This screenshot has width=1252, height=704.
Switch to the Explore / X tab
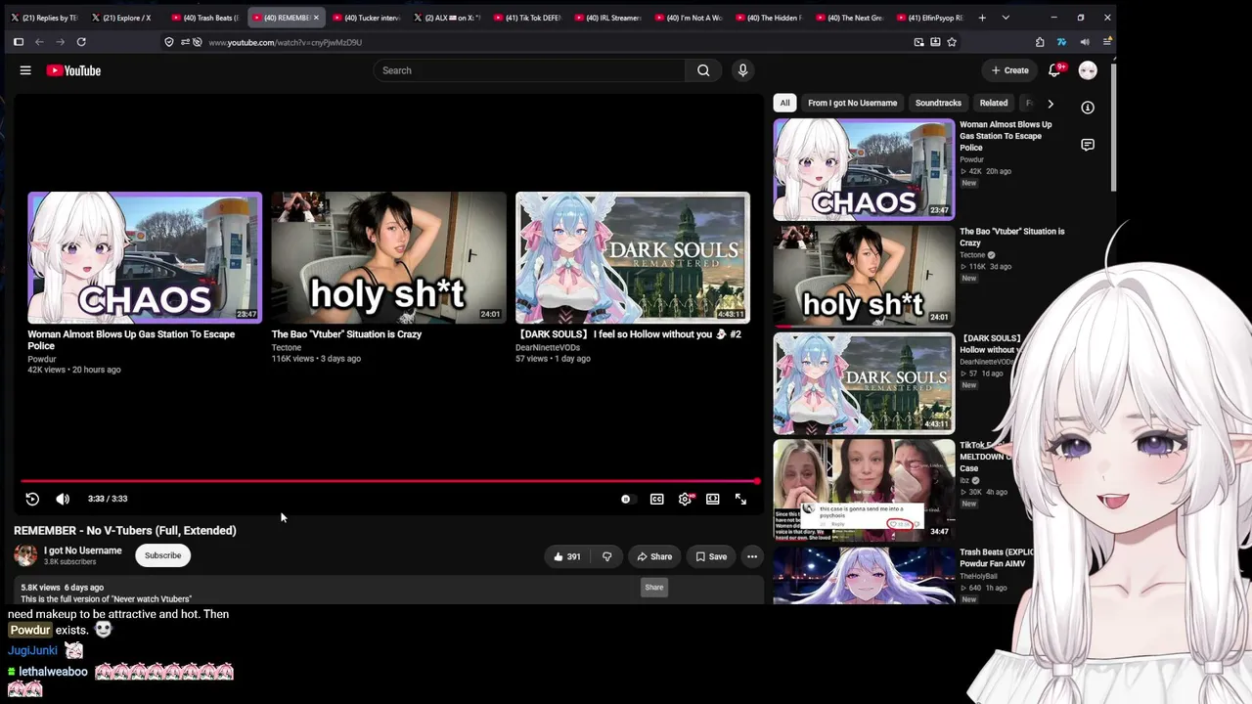123,18
